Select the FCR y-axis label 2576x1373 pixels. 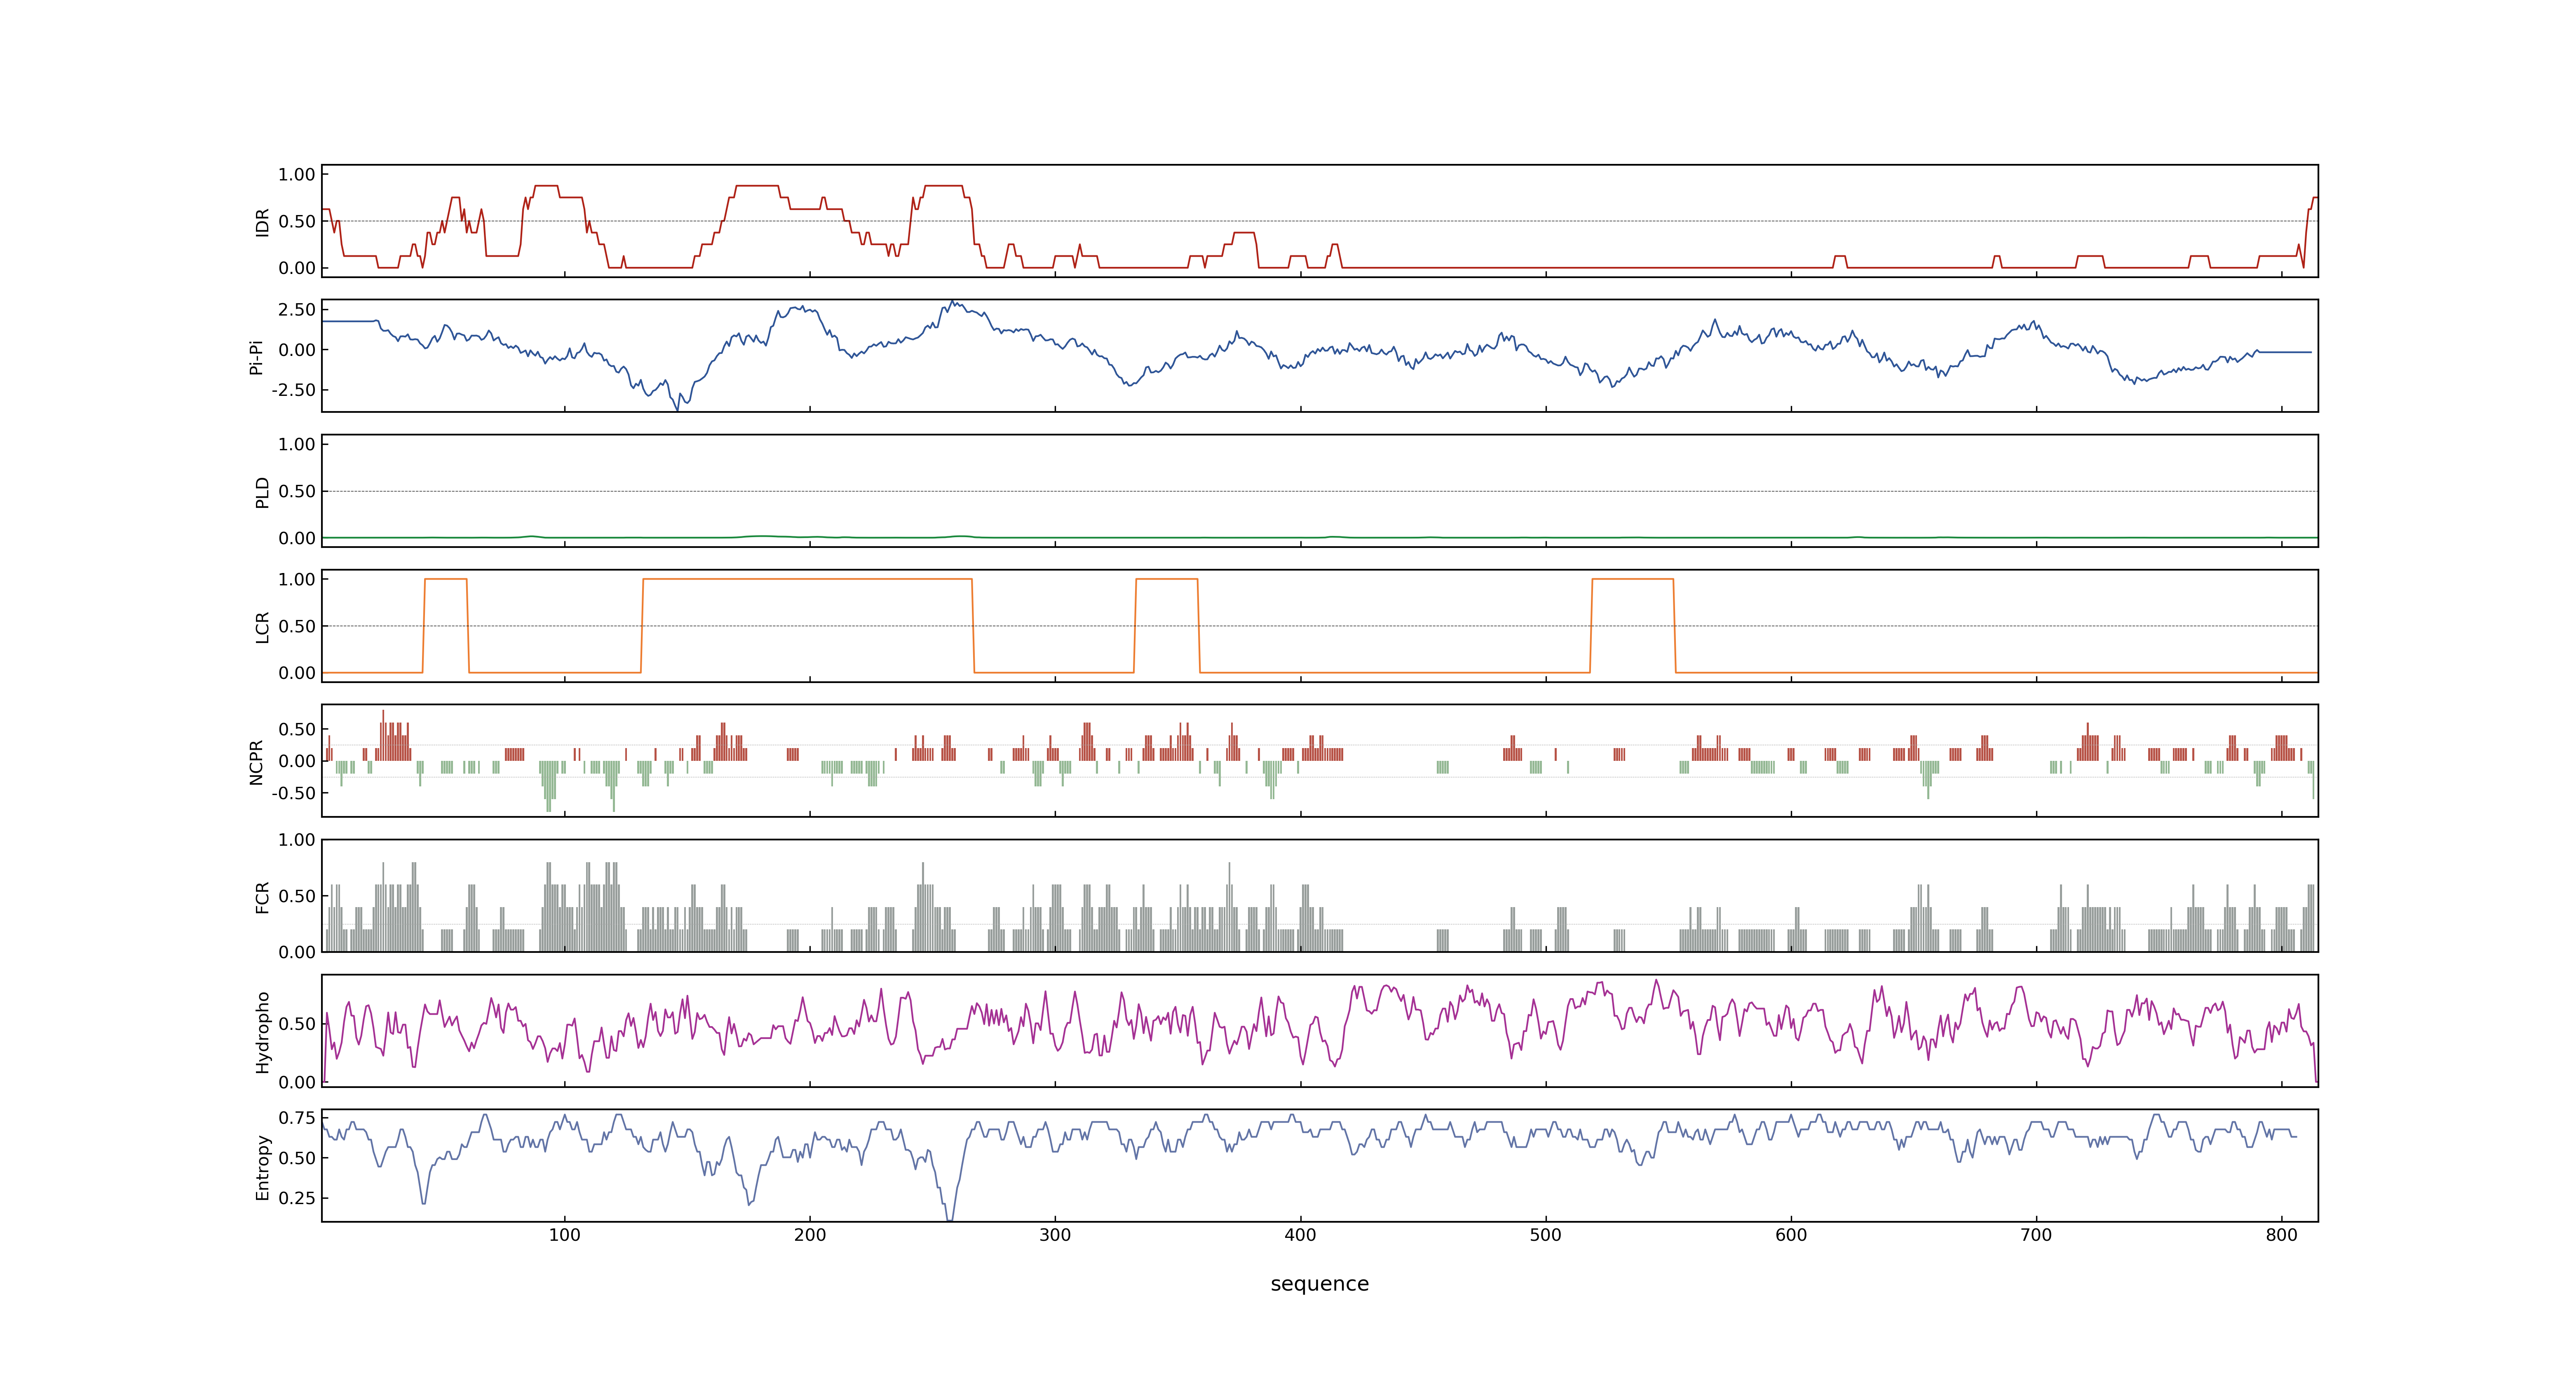pos(262,896)
